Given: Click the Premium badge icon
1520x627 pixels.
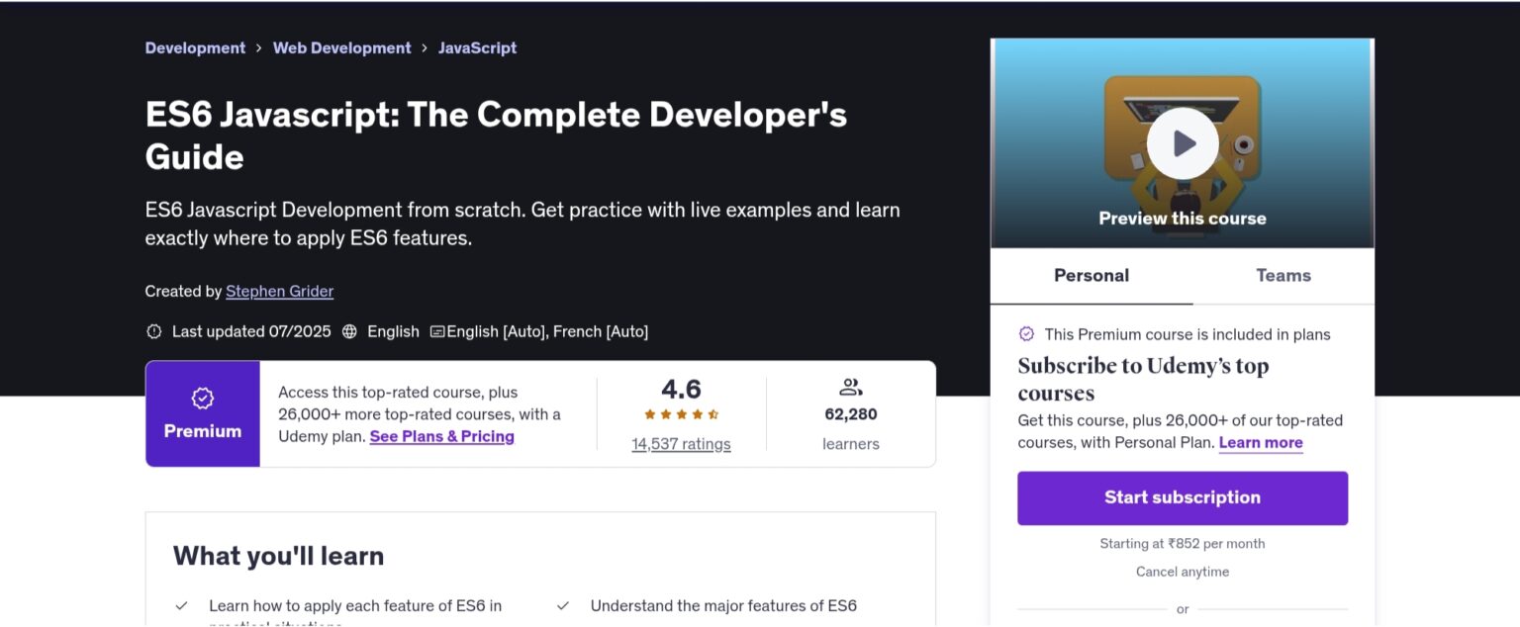Looking at the screenshot, I should (x=202, y=398).
